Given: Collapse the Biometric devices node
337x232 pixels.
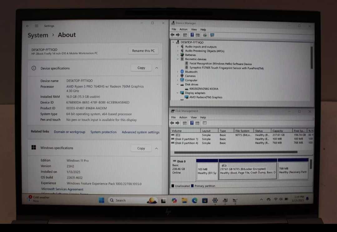Looking at the screenshot, I should (178, 59).
